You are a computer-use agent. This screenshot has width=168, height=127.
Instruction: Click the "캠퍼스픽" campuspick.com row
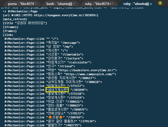(x=60, y=74)
